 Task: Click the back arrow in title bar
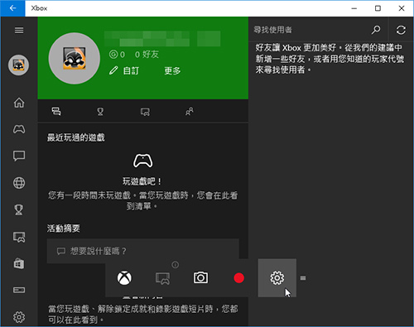[12, 8]
